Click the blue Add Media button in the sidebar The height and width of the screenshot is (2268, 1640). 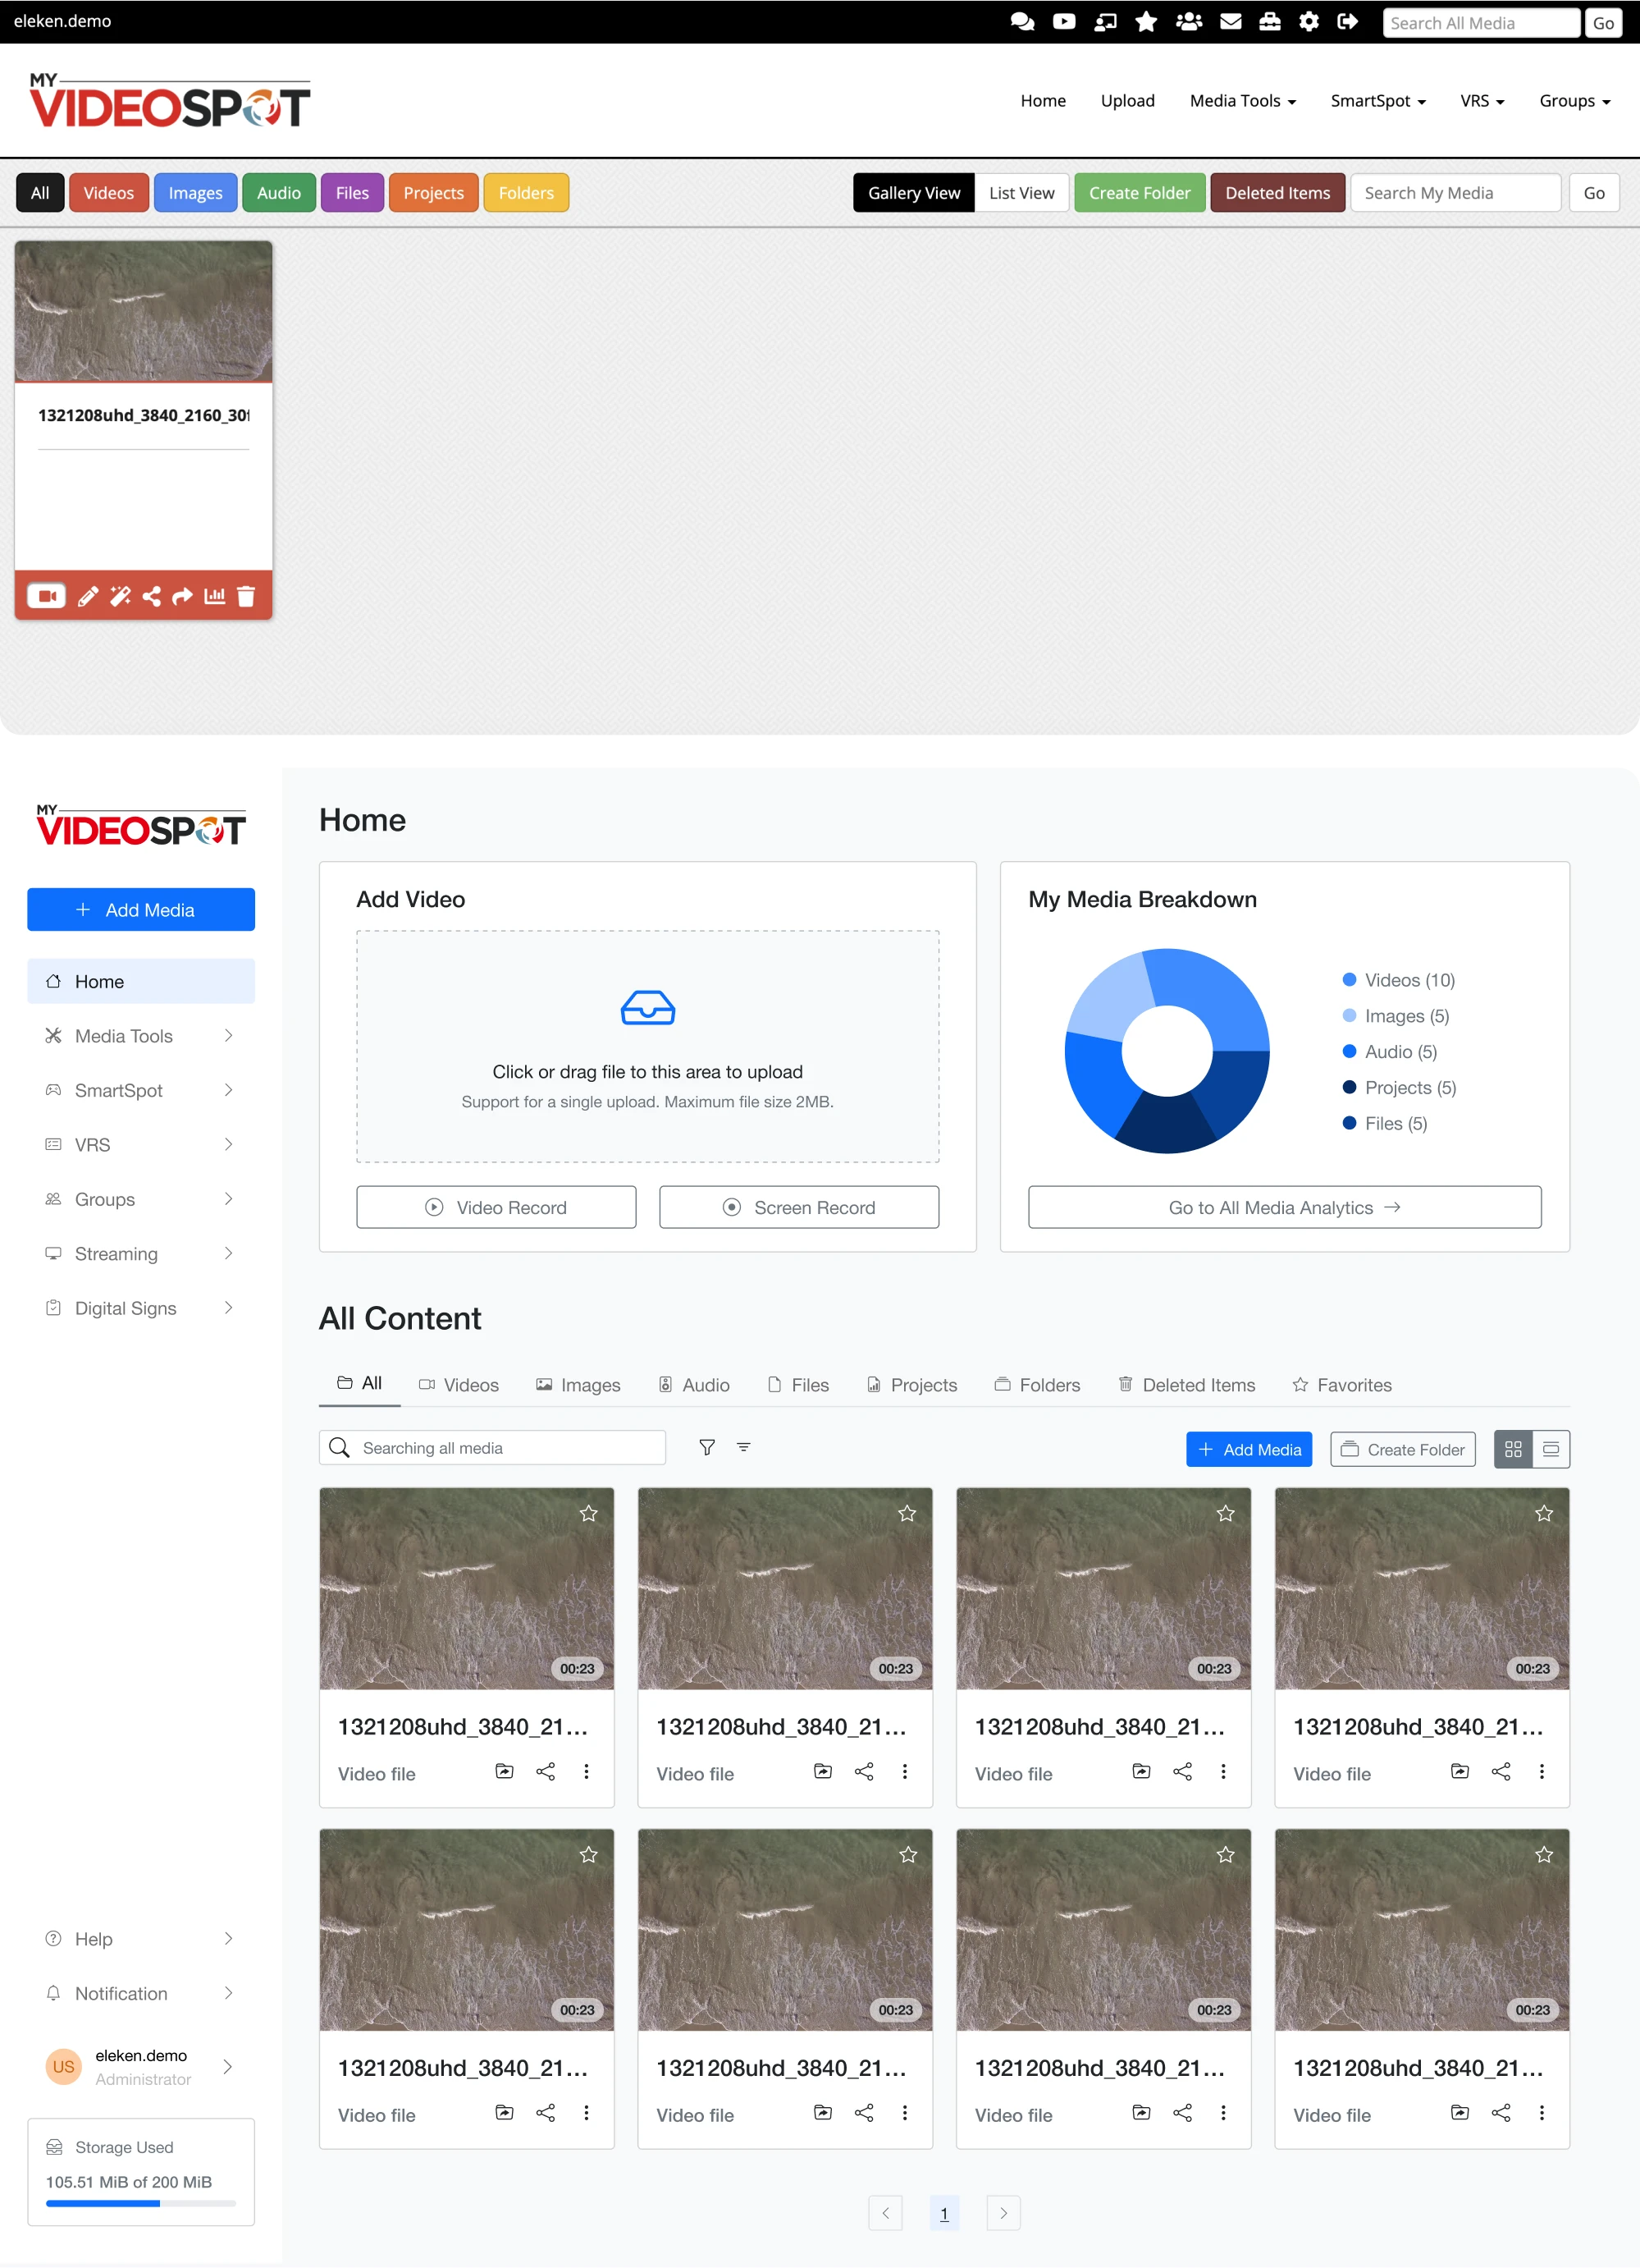(141, 909)
